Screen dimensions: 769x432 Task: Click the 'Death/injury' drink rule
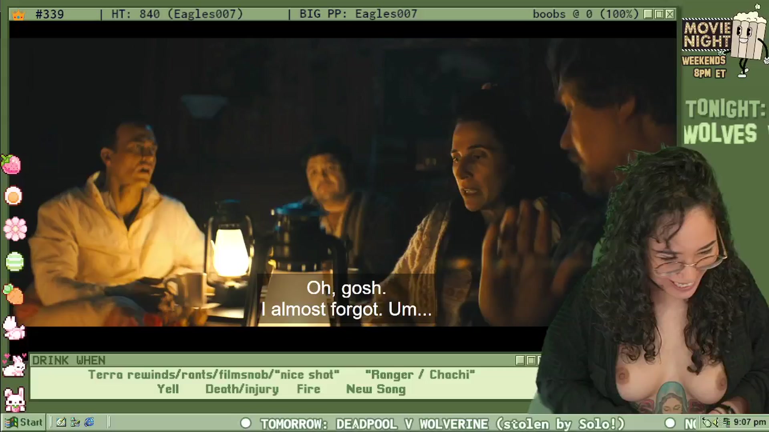pyautogui.click(x=242, y=389)
